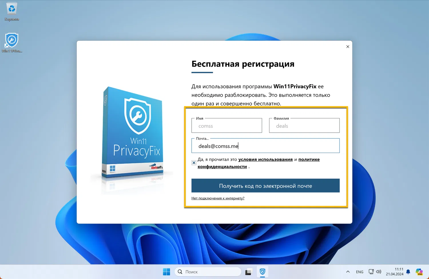Click the Поиск search box on taskbar

tap(208, 272)
